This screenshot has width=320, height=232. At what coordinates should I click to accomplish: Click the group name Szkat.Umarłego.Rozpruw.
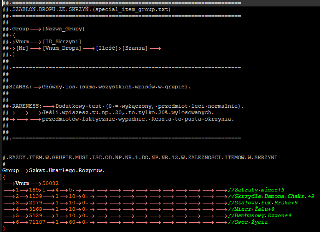(66, 171)
